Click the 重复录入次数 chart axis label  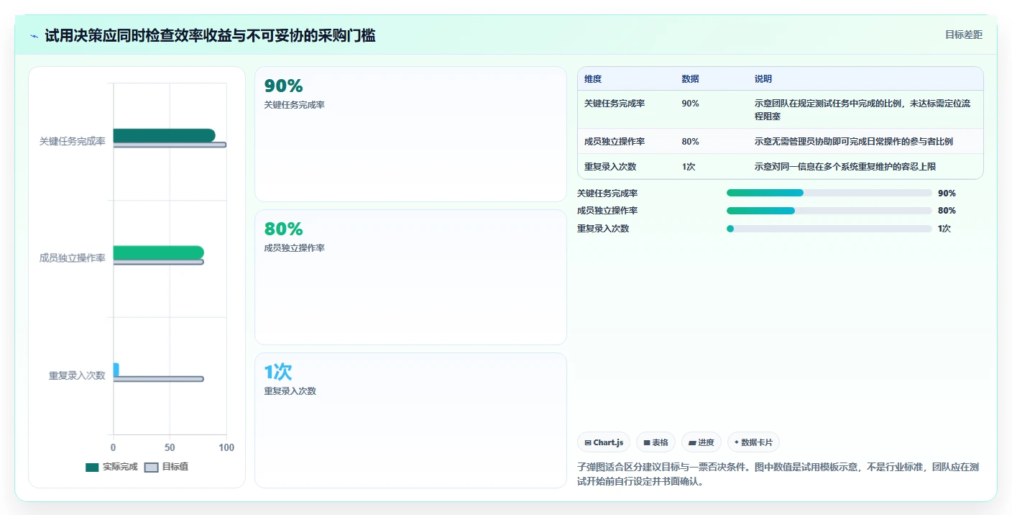[77, 375]
